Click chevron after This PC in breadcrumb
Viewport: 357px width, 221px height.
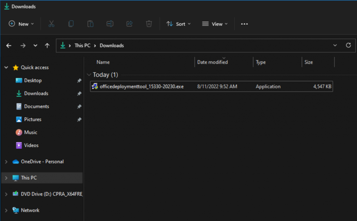tap(95, 46)
